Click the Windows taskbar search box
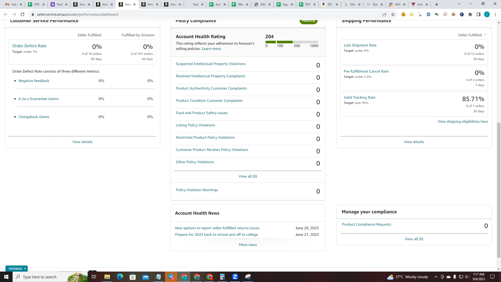501x282 pixels. click(50, 277)
